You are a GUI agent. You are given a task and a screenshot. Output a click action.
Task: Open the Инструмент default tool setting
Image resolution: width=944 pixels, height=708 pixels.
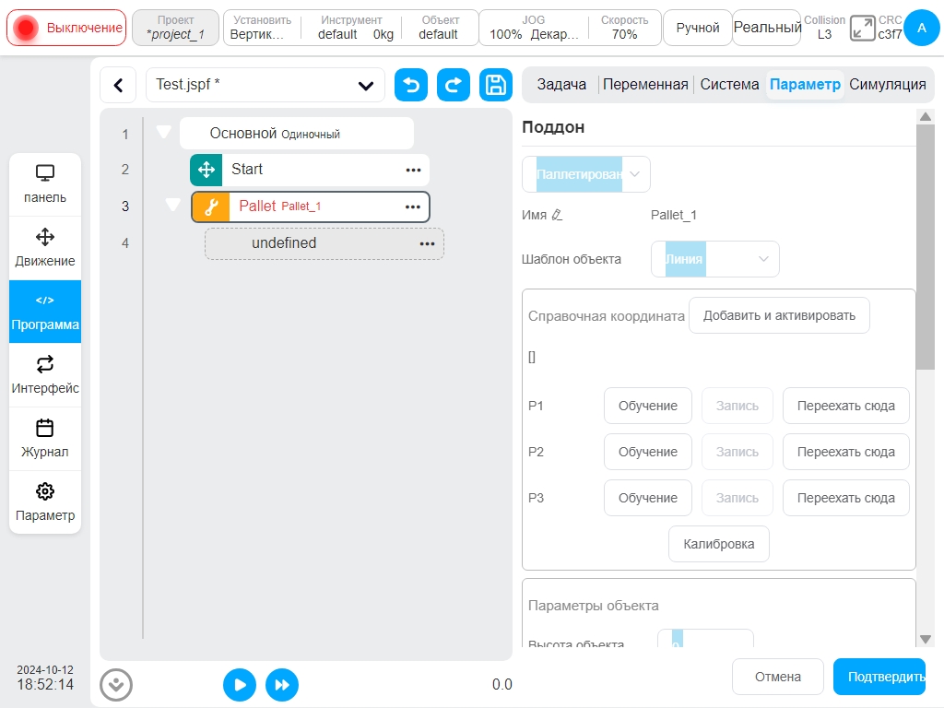(351, 28)
